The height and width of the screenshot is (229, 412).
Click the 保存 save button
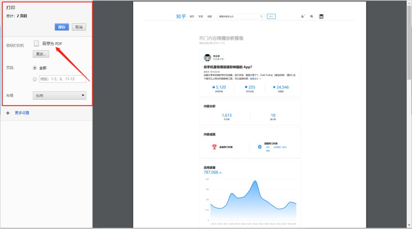[62, 27]
